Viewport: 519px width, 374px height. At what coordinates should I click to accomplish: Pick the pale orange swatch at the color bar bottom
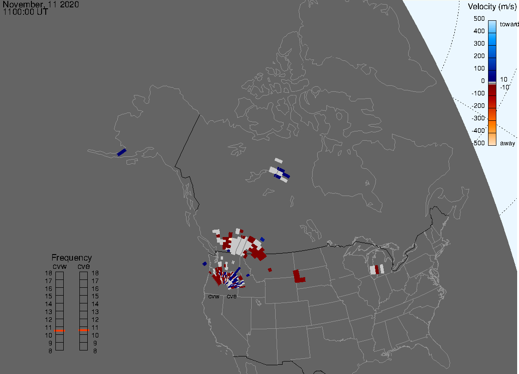(x=492, y=139)
